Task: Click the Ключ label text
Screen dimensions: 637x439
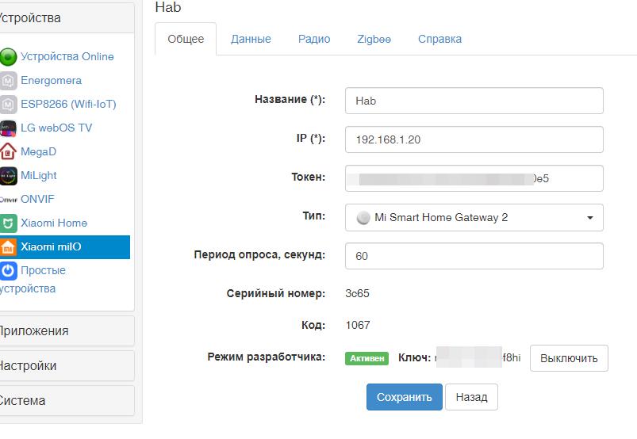Action: click(x=414, y=357)
